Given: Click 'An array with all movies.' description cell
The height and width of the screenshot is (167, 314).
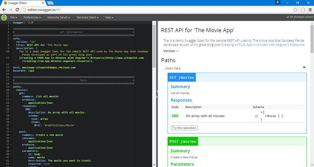Looking at the screenshot, I should click(206, 116).
